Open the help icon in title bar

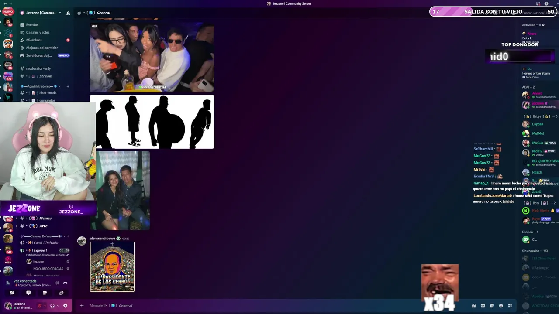click(x=546, y=3)
